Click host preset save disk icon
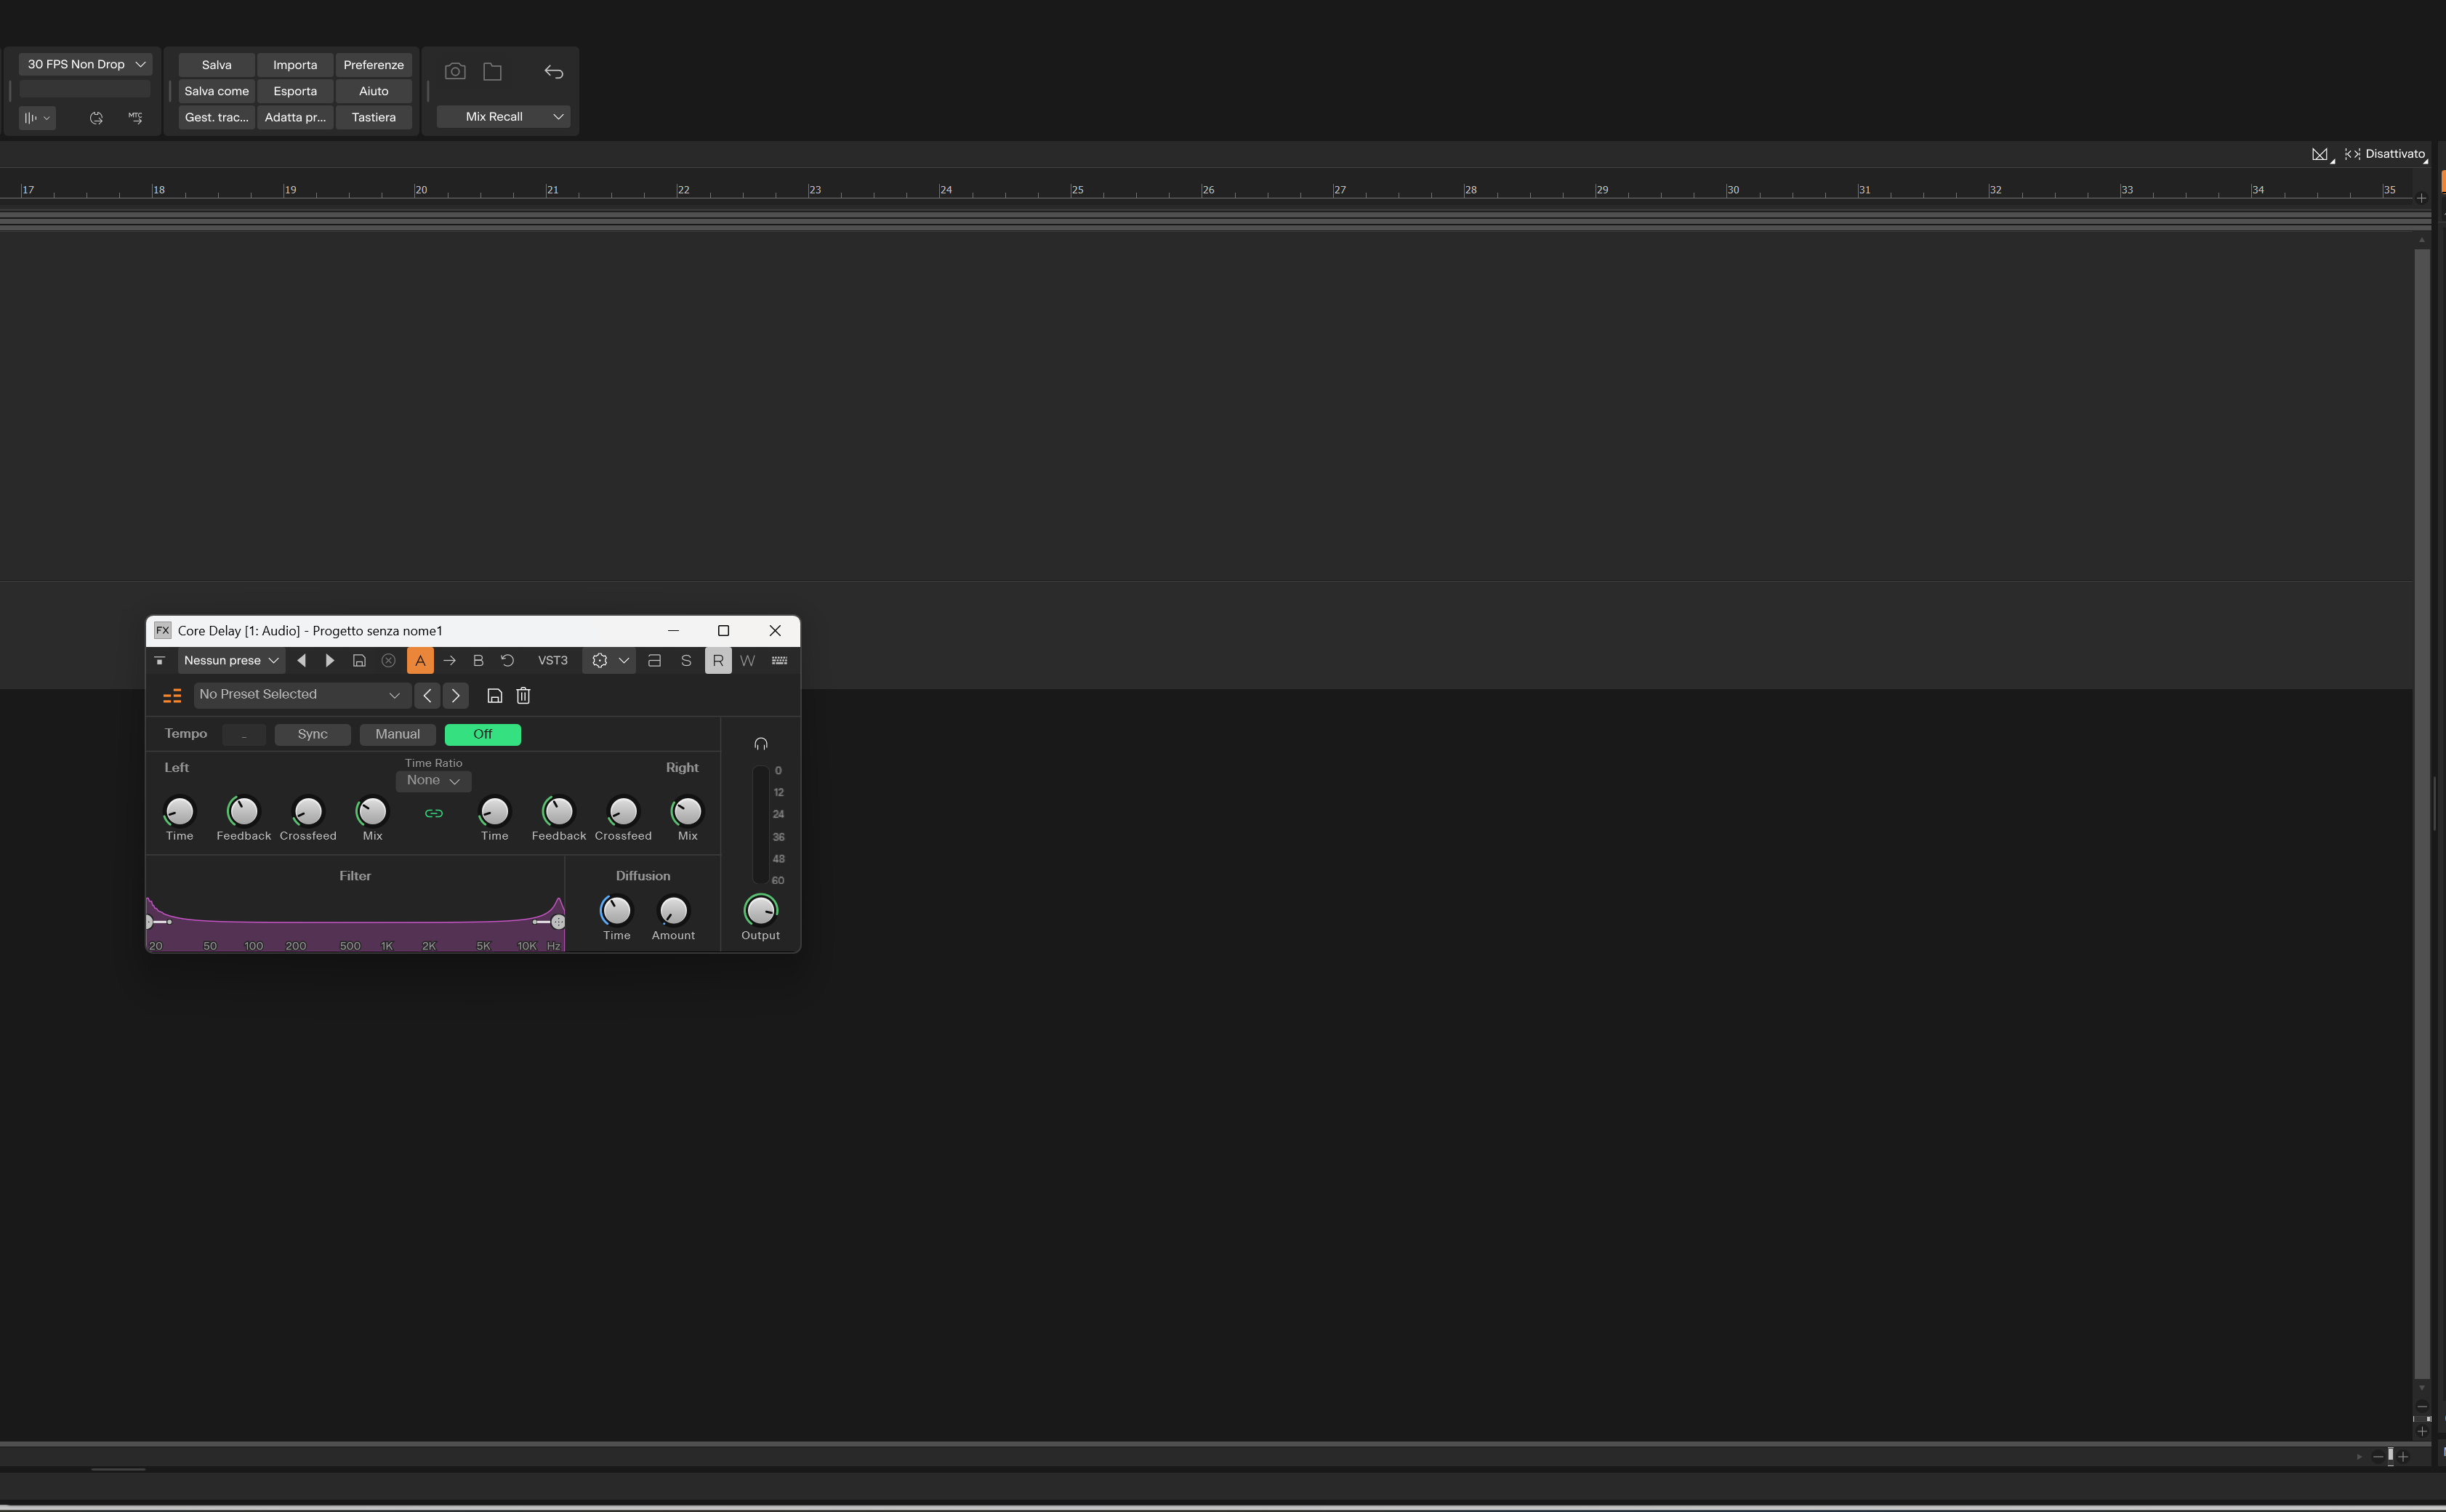Screen dimensions: 2446x1512 pyautogui.click(x=359, y=661)
